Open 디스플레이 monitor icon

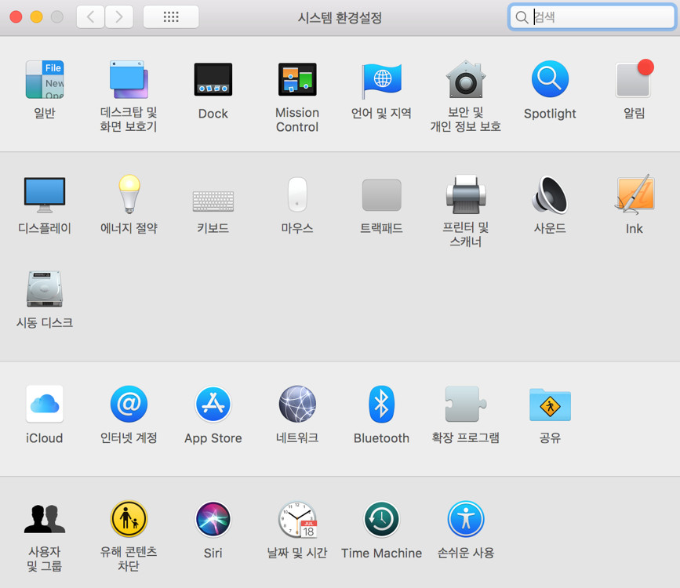pos(45,194)
